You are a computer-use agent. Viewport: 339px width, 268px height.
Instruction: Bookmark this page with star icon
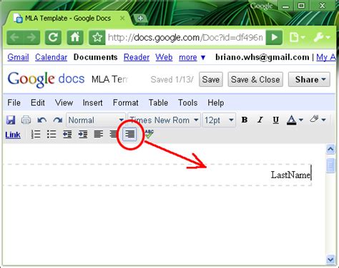click(x=97, y=37)
